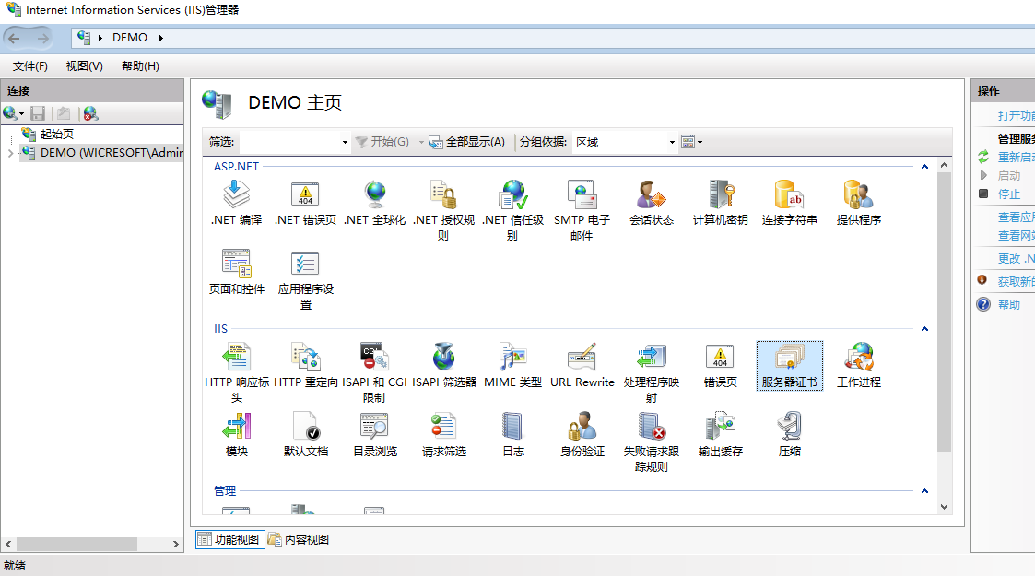Open ISAPI 筛选器 feature
Image resolution: width=1035 pixels, height=576 pixels.
pyautogui.click(x=444, y=366)
